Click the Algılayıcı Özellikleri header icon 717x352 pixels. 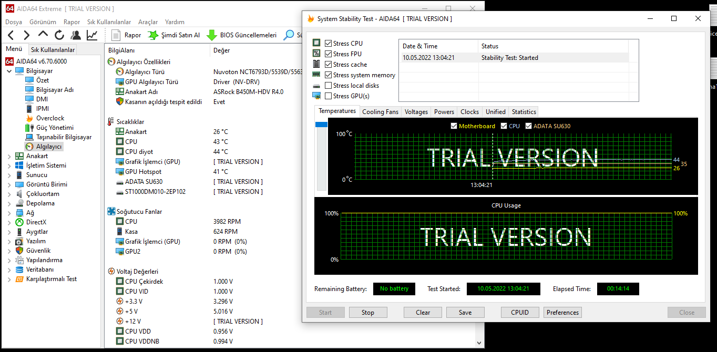(111, 61)
